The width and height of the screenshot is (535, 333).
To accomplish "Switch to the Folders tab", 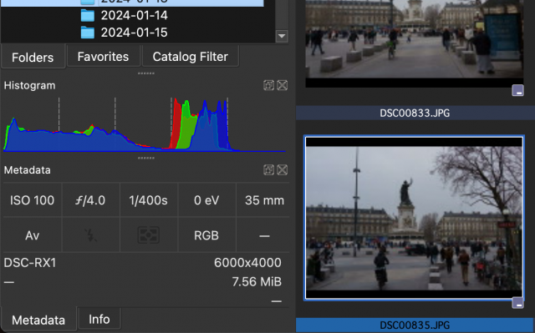I will click(33, 58).
